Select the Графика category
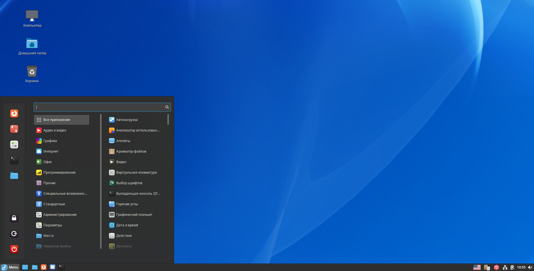534x271 pixels. point(50,141)
